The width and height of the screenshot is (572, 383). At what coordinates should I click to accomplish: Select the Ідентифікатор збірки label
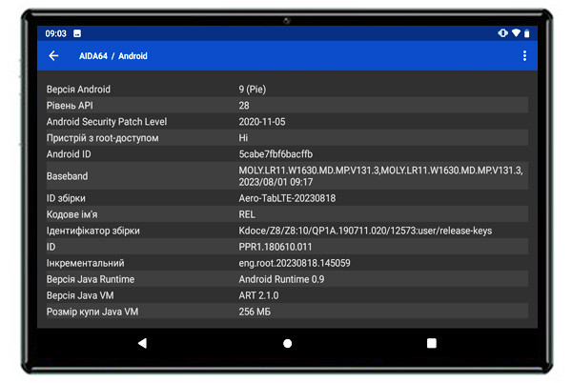pos(93,231)
